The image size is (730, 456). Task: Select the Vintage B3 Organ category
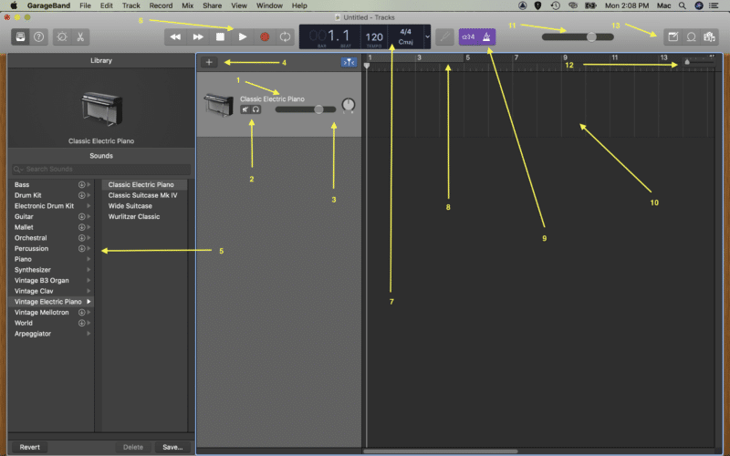pos(51,281)
